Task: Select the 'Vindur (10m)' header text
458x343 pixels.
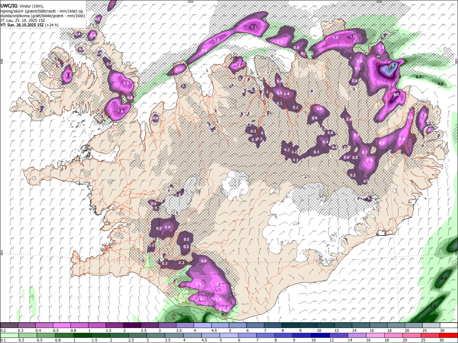Action: click(x=31, y=6)
